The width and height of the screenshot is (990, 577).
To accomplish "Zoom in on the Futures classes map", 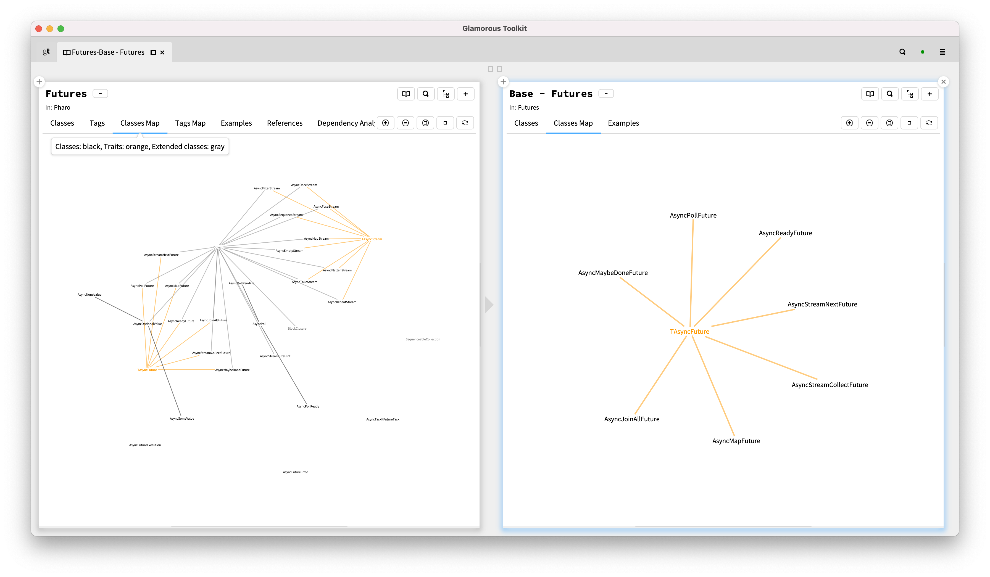I will (385, 123).
